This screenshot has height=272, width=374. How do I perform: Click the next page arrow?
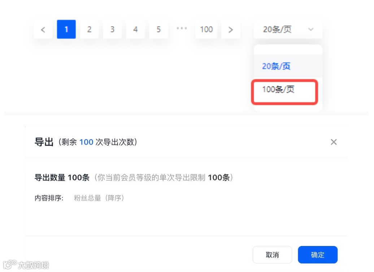tap(231, 29)
